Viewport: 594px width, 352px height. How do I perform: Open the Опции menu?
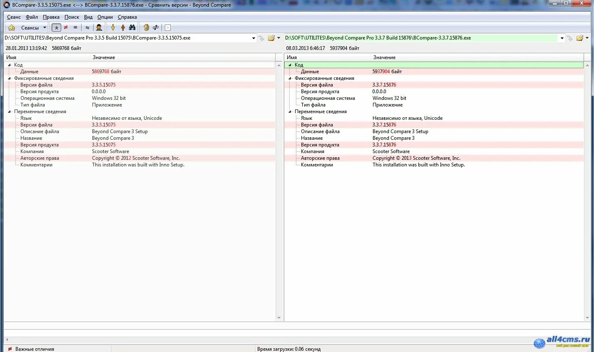[x=105, y=17]
